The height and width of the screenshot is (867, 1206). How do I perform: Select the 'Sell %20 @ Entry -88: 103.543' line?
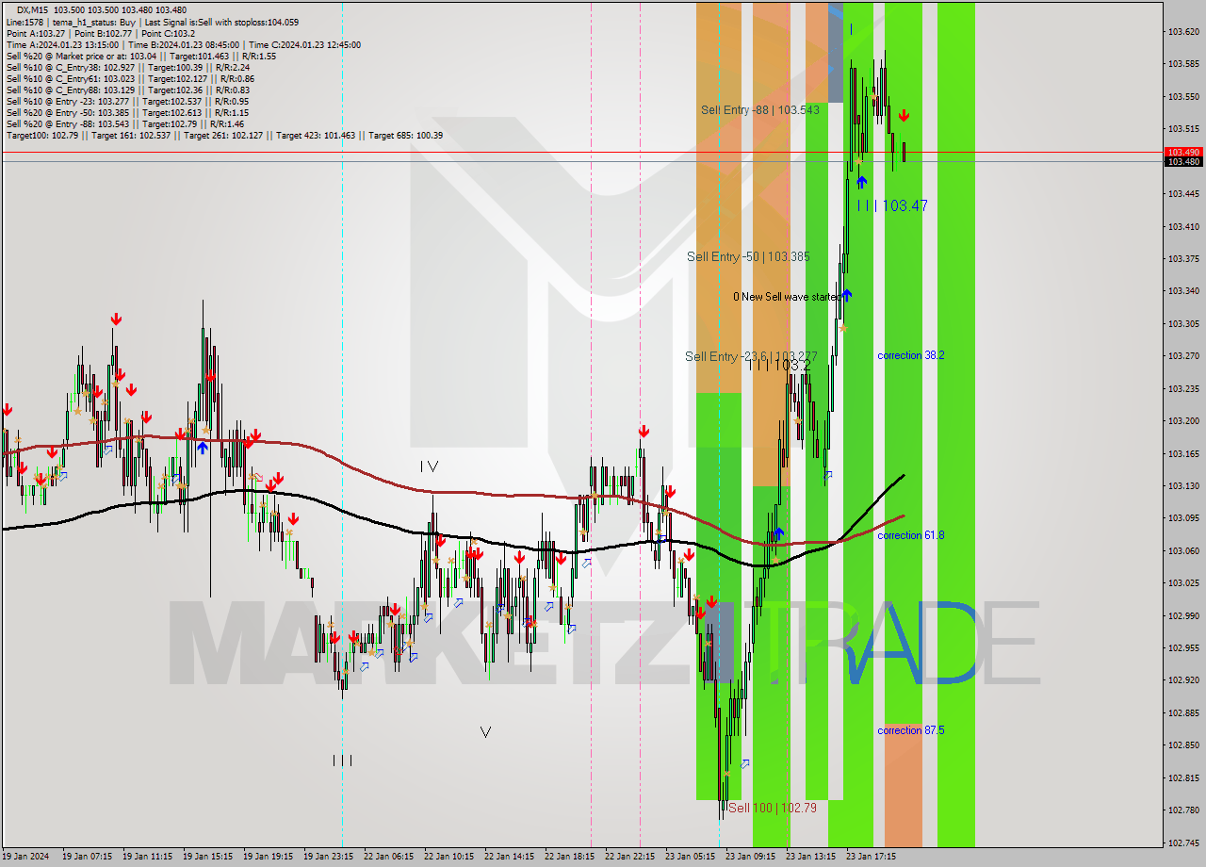coord(124,123)
